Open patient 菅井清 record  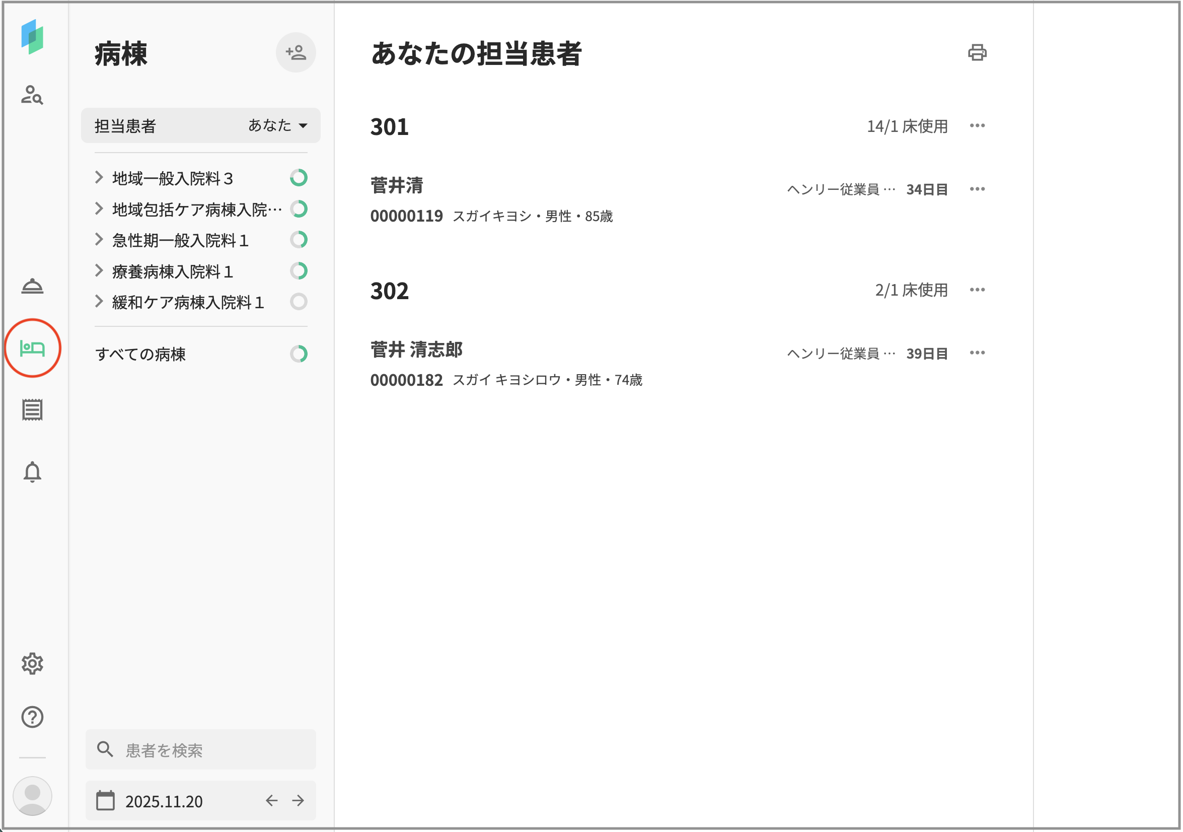(x=397, y=185)
